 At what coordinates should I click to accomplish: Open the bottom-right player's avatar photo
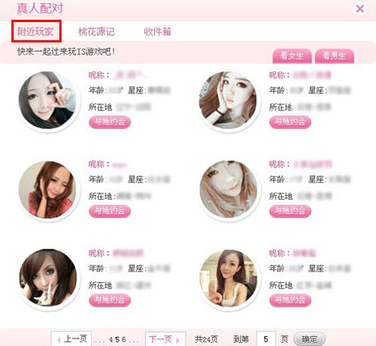point(228,278)
